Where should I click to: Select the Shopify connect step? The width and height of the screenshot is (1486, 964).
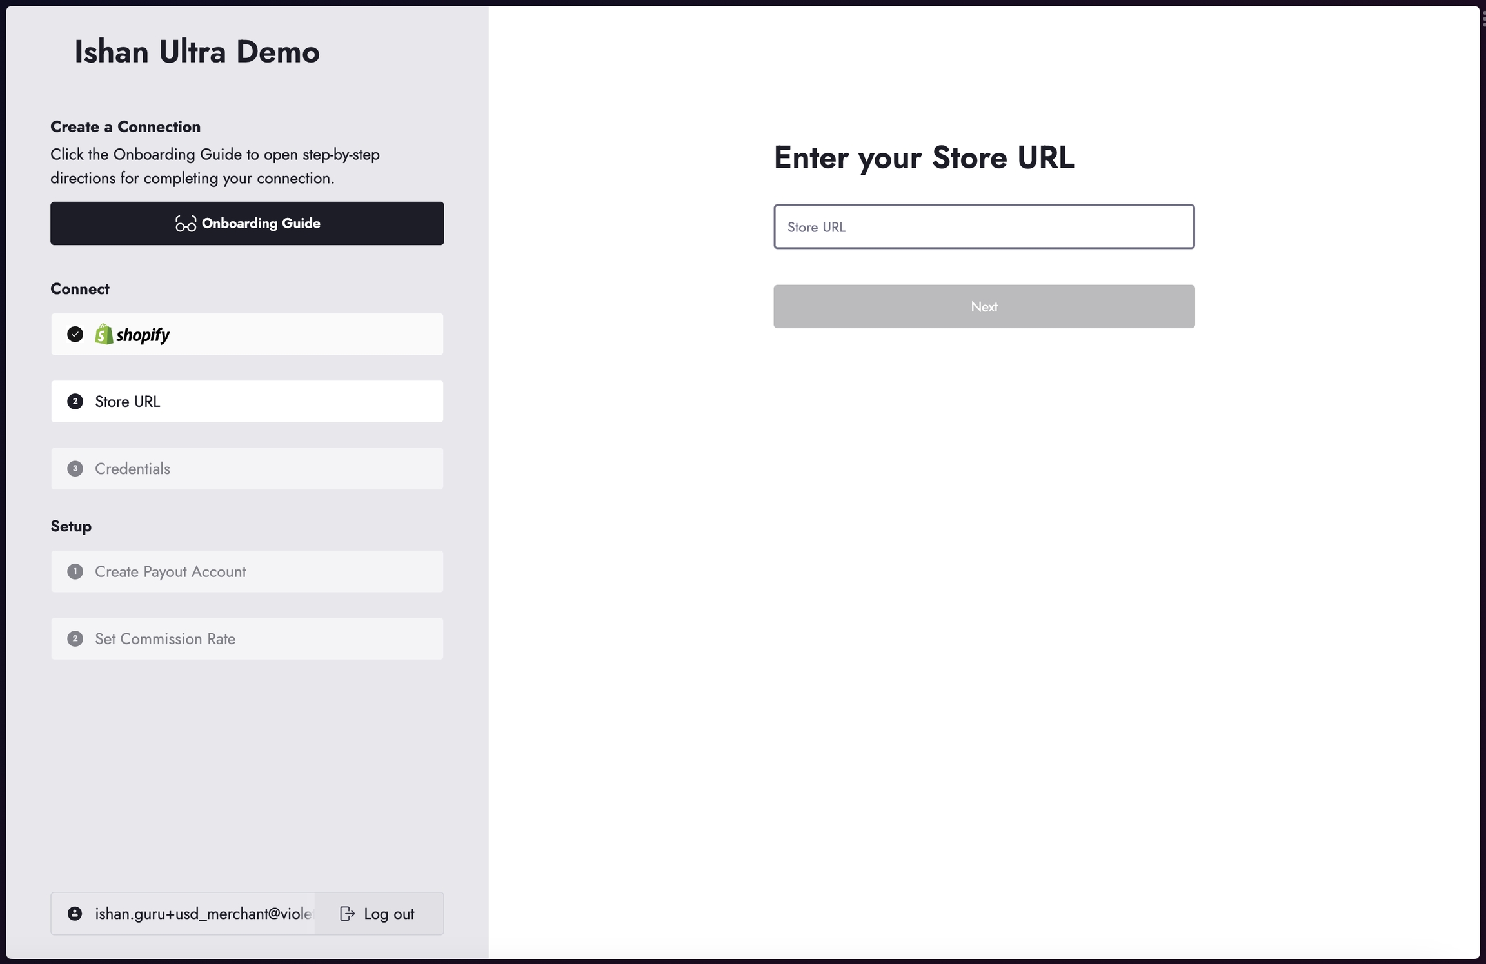pyautogui.click(x=247, y=334)
